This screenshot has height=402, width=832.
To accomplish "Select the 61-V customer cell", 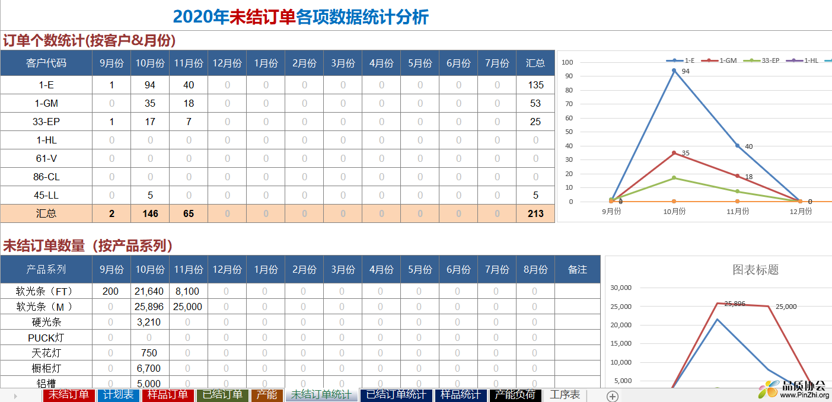I will [x=46, y=158].
